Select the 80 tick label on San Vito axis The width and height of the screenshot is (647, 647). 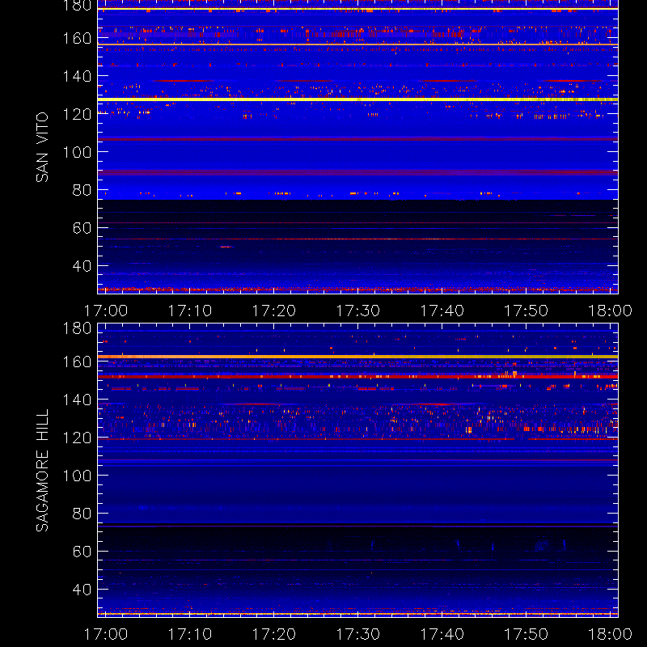click(82, 190)
